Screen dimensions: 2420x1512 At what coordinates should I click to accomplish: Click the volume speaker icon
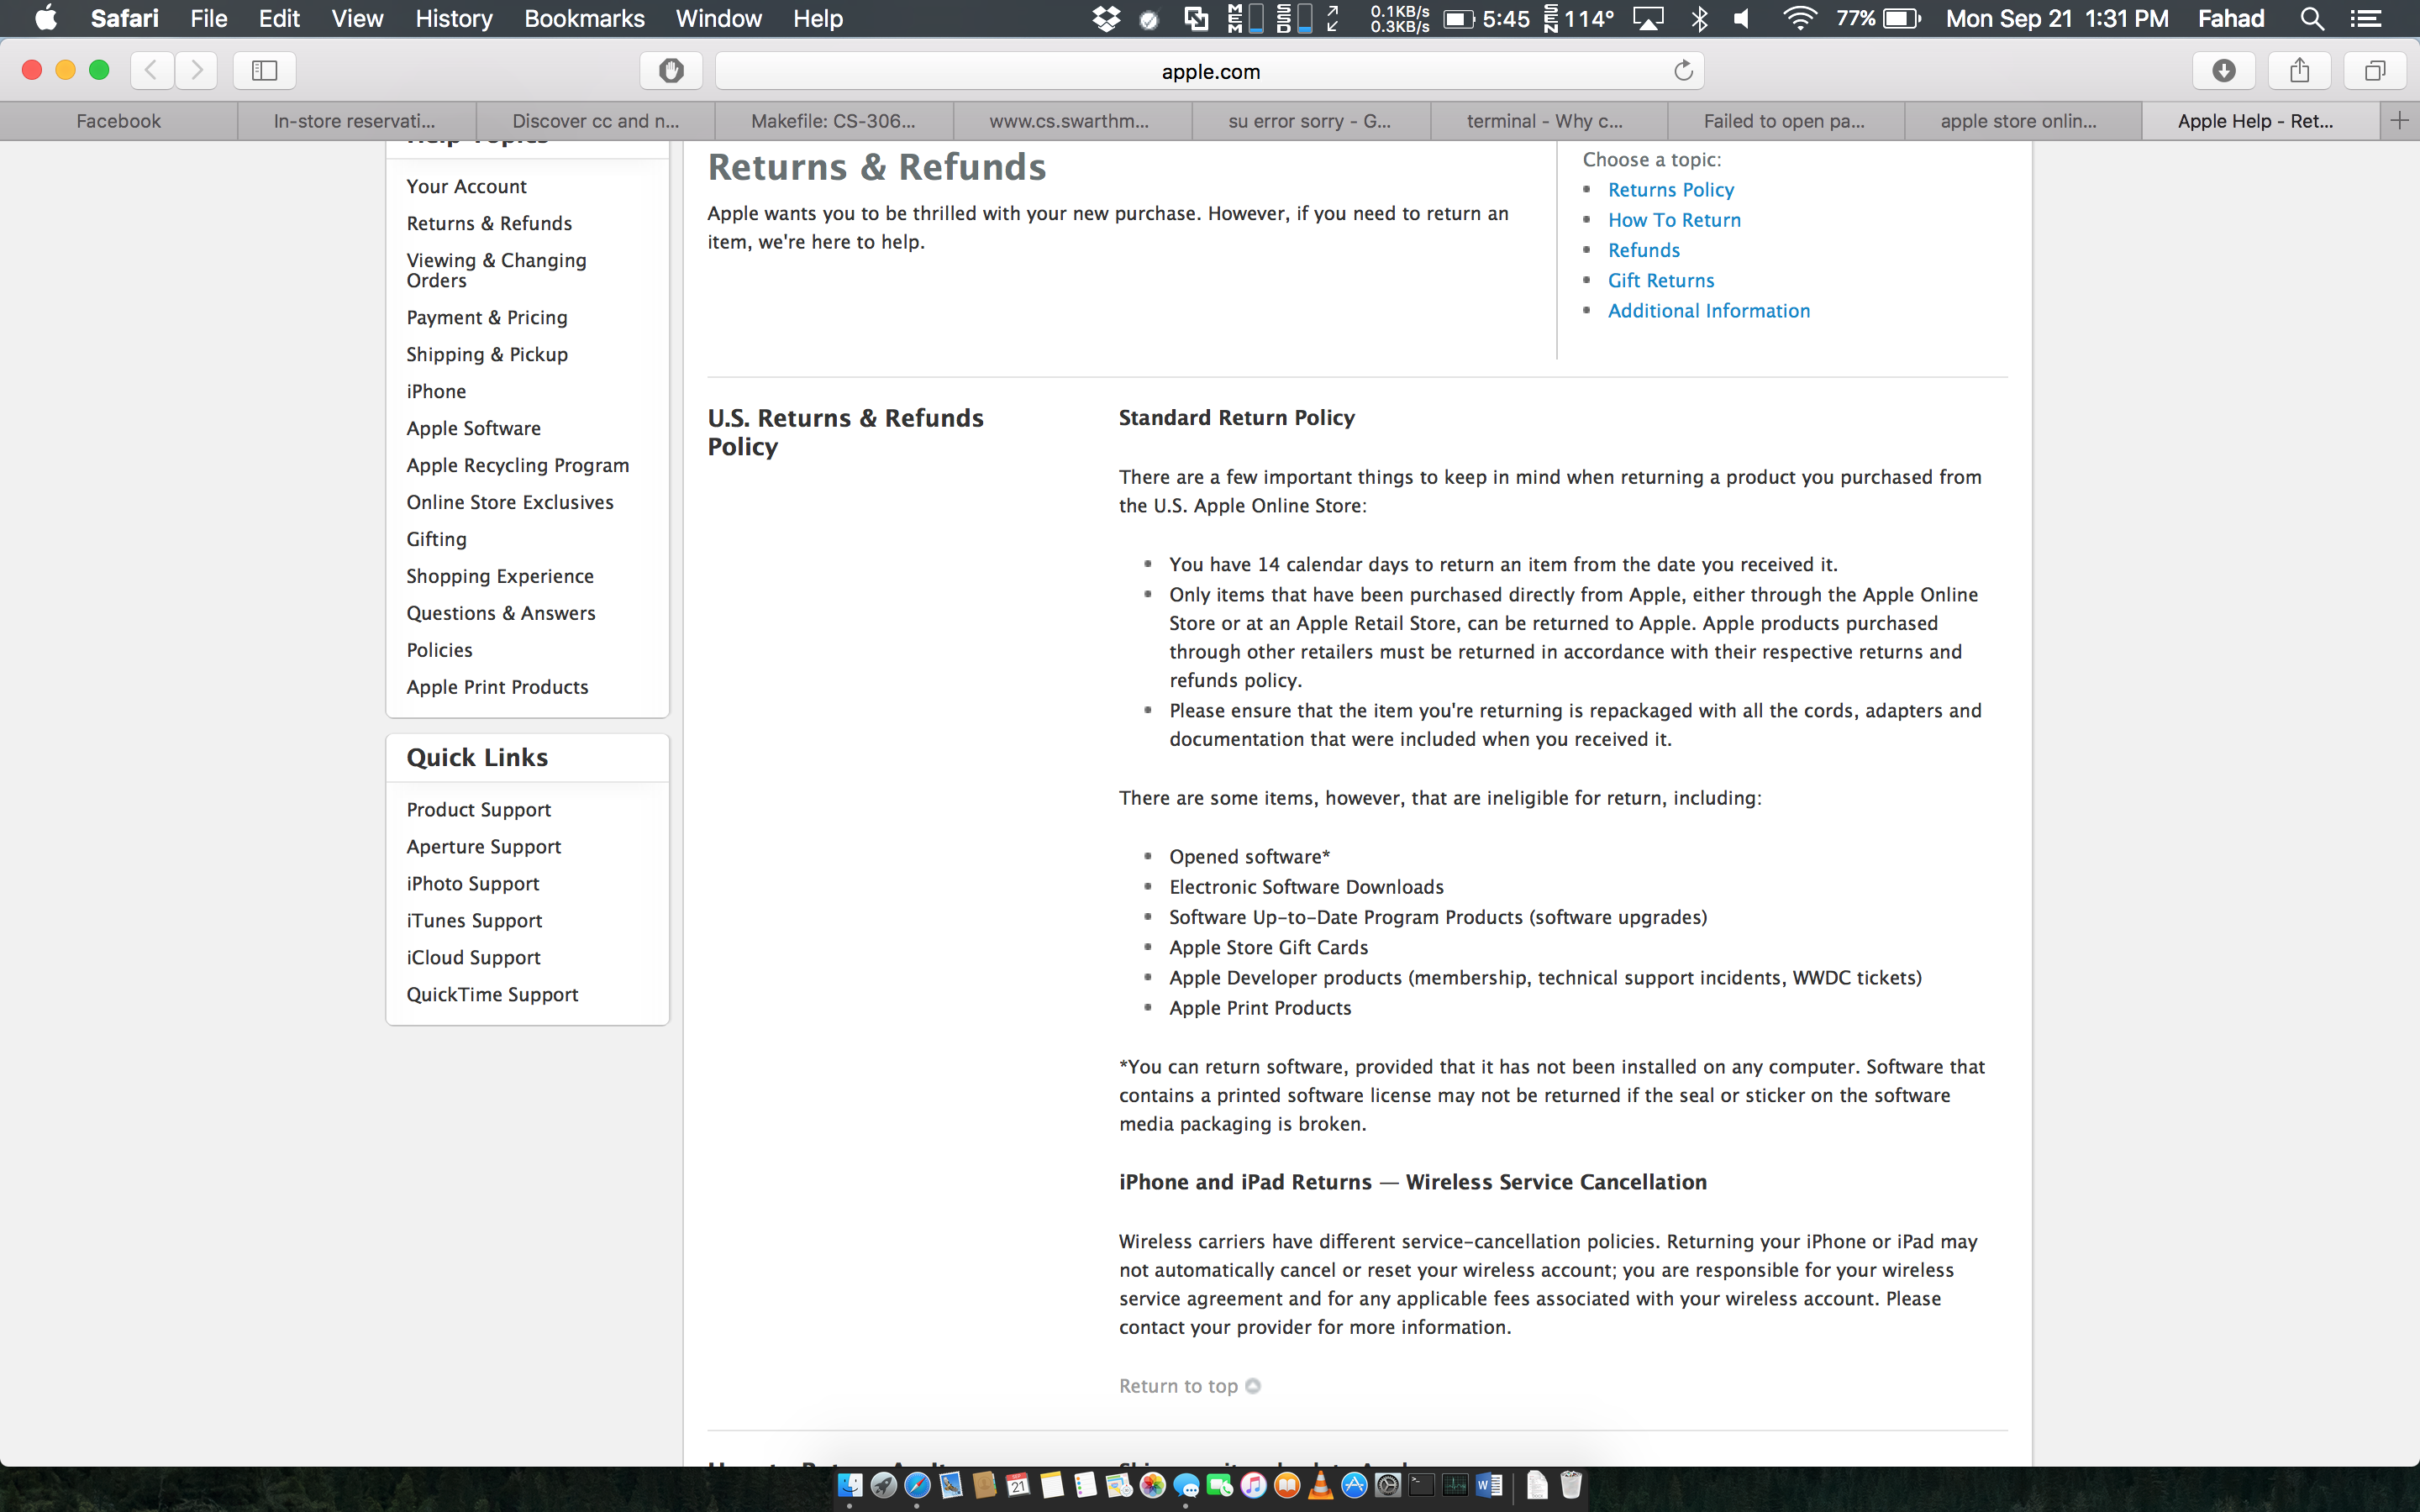(1743, 18)
